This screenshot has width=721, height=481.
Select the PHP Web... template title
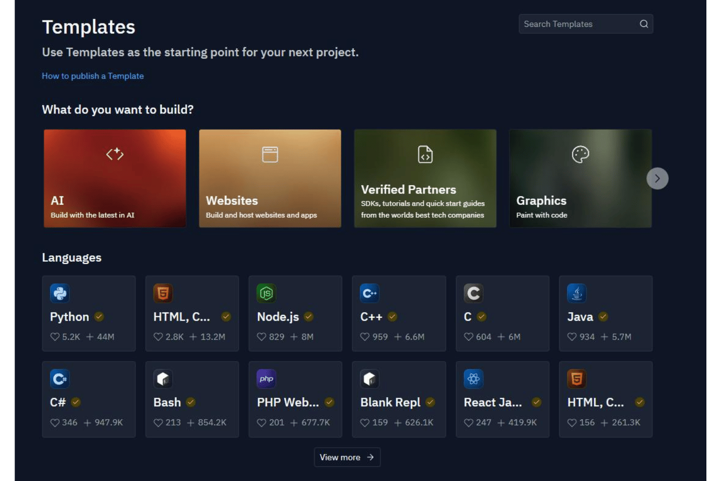[288, 403]
